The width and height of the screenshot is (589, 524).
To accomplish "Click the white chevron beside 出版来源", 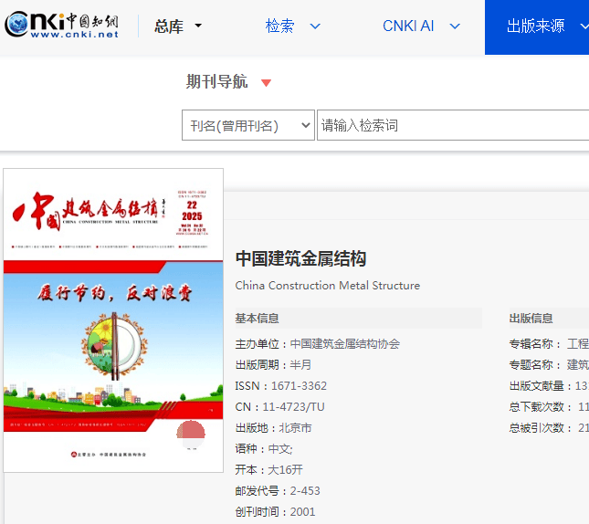I will pos(583,26).
